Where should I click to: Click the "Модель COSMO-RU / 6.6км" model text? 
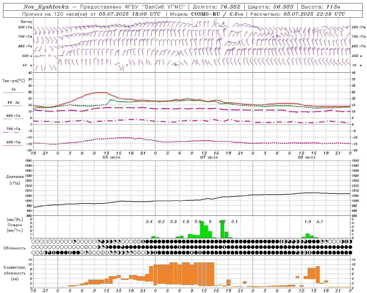(x=207, y=14)
